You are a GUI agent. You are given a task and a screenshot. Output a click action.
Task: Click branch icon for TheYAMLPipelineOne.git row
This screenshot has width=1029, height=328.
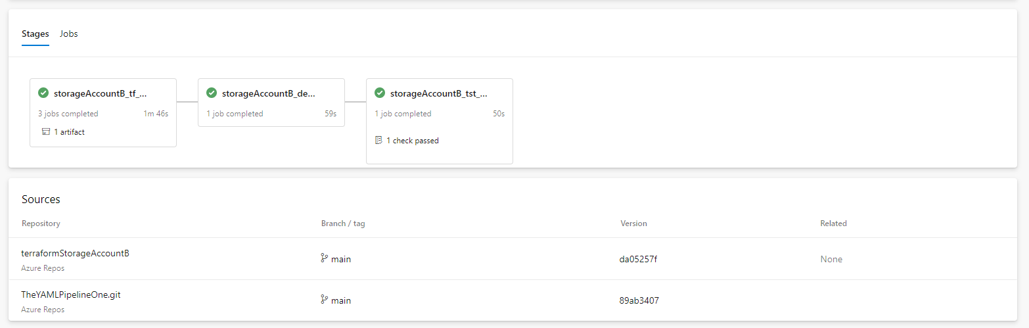pos(325,300)
